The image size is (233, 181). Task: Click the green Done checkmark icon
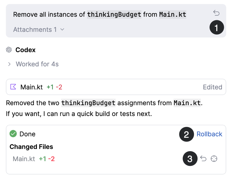pos(13,134)
